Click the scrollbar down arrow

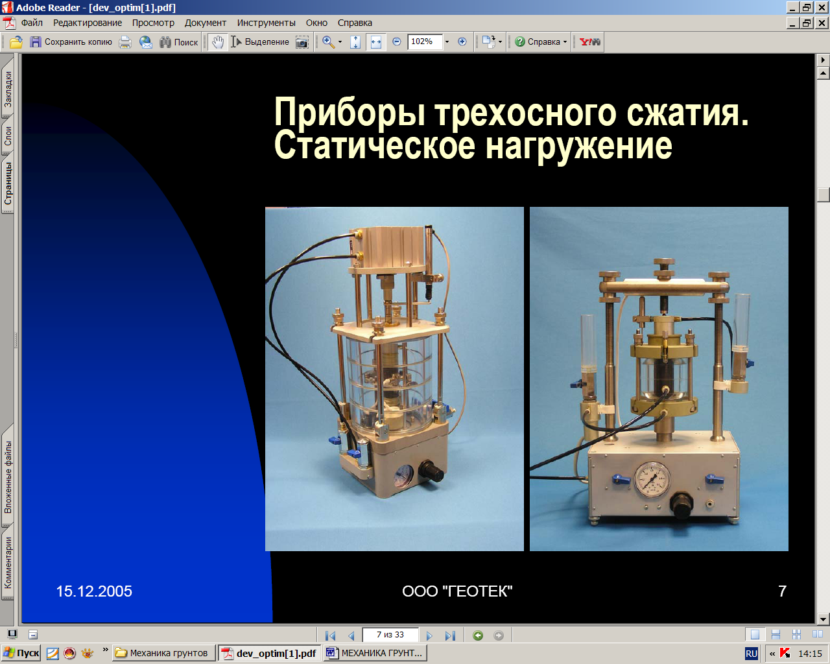823,619
